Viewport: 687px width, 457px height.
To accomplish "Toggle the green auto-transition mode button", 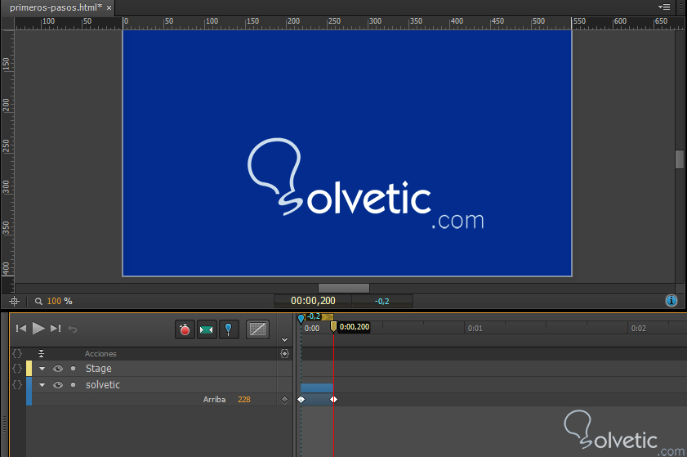I will click(x=207, y=329).
